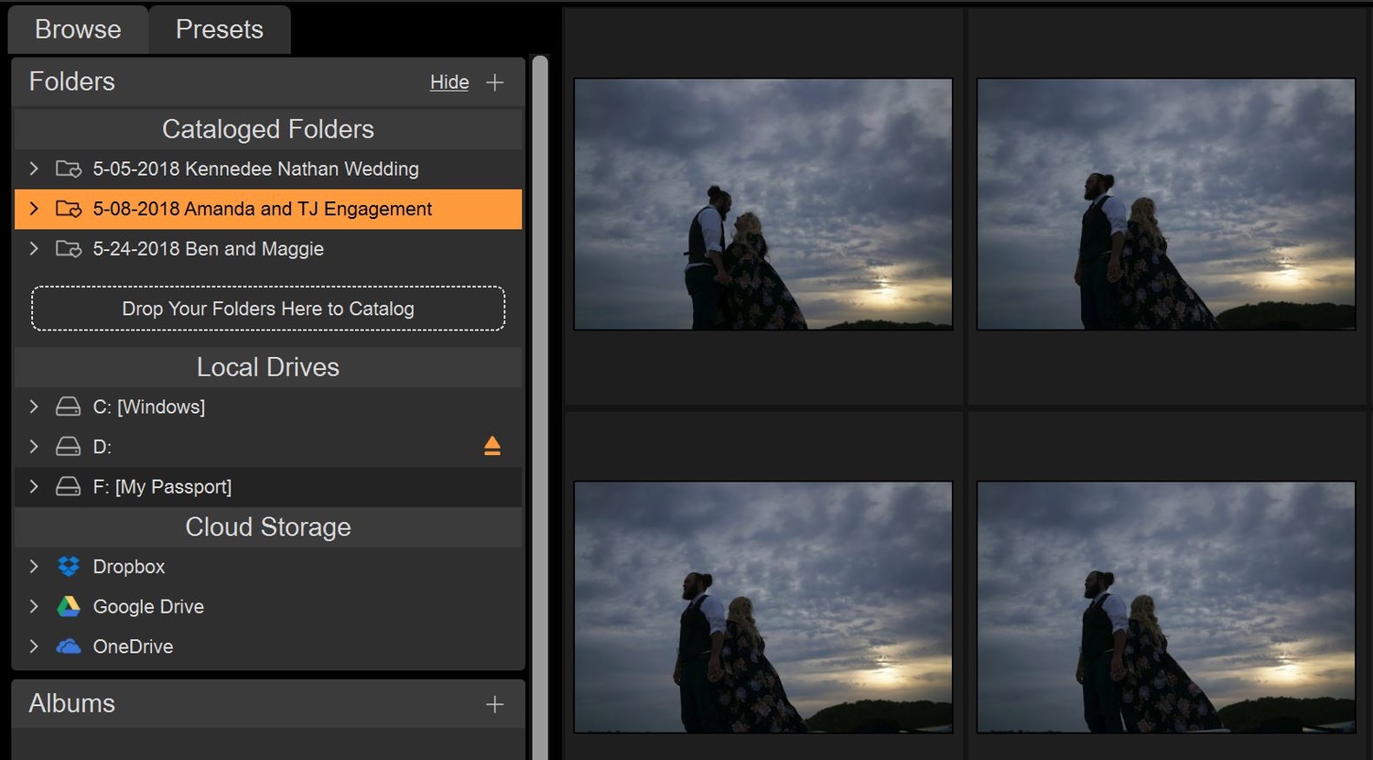Select the F: [My Passport] label
This screenshot has height=760, width=1373.
click(162, 487)
